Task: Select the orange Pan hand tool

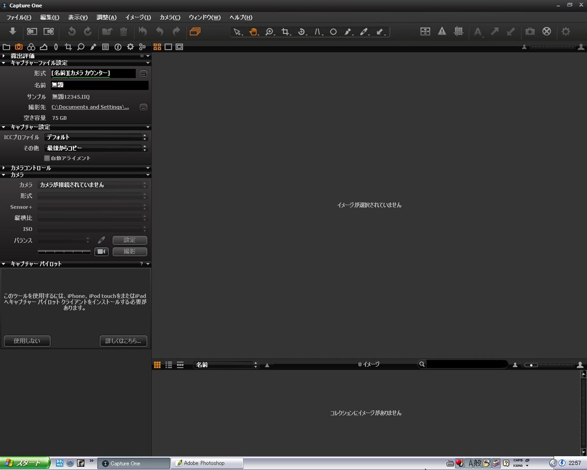Action: (254, 32)
